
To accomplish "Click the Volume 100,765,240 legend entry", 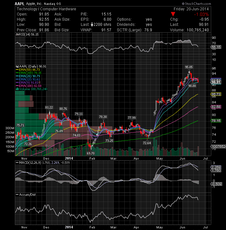I will coord(32,89).
